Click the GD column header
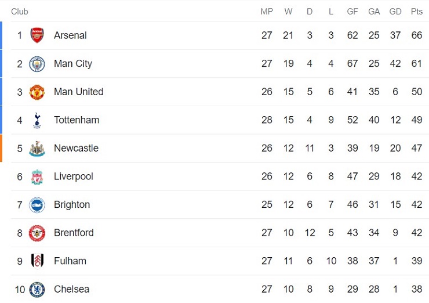 (x=395, y=12)
